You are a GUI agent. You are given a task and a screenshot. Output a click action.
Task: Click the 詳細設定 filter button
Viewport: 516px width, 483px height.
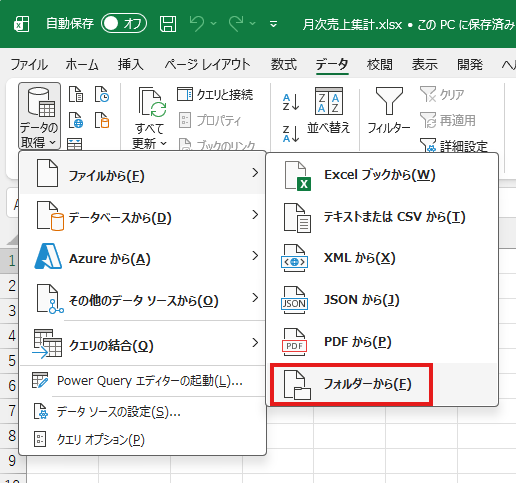[454, 146]
